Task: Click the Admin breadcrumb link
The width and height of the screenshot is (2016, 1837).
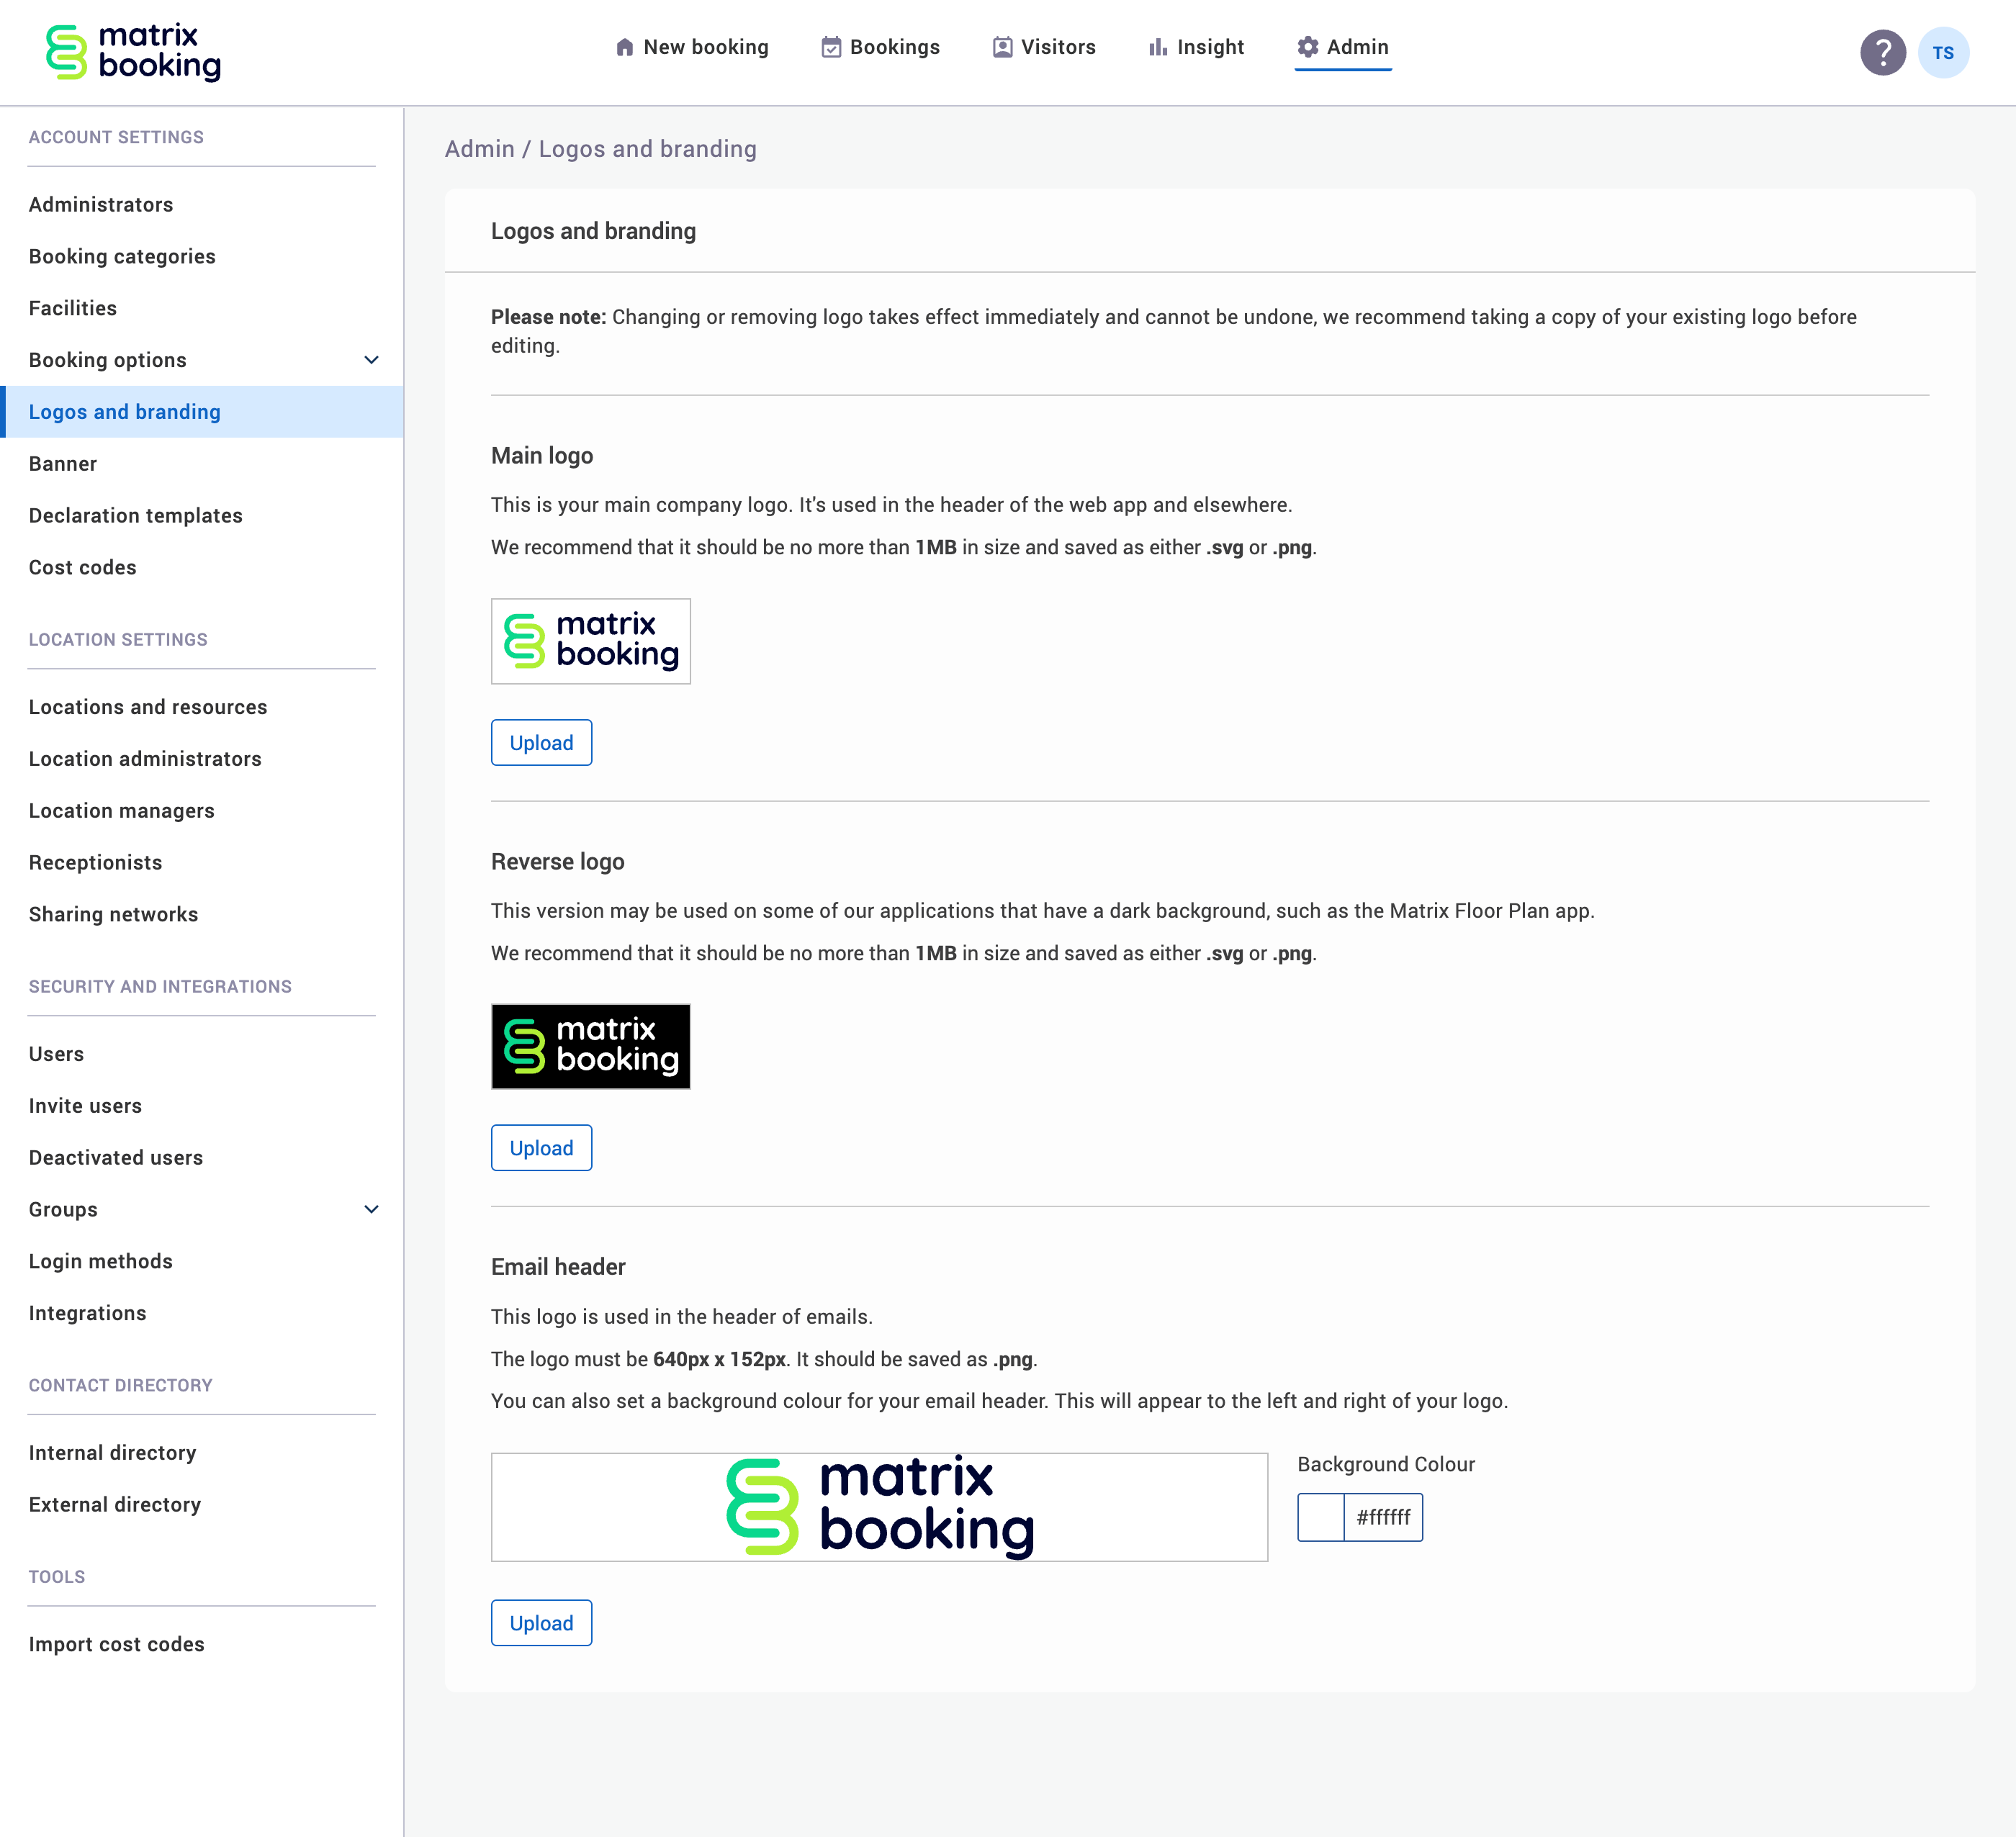Action: pyautogui.click(x=479, y=149)
